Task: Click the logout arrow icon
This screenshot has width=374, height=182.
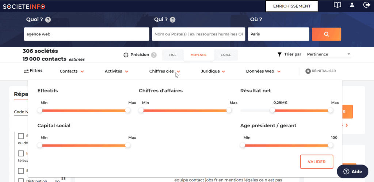Action: click(367, 5)
